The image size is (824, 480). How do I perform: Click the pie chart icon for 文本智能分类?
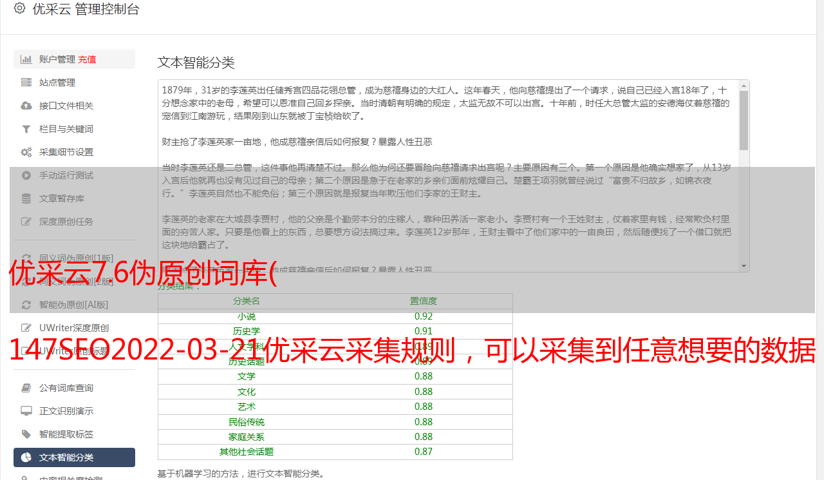pos(26,457)
